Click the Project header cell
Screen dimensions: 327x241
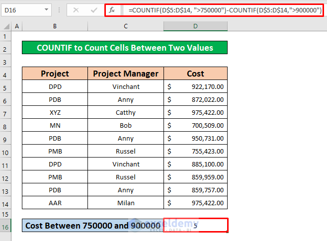click(55, 74)
